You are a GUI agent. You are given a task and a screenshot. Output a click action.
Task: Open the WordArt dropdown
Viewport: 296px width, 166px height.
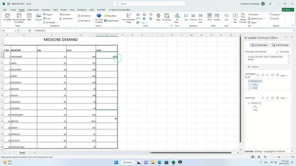coord(254,14)
